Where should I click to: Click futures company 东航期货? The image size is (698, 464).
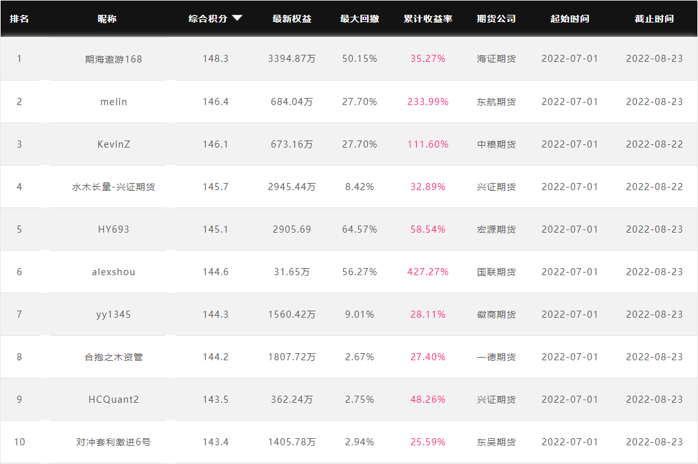(496, 101)
